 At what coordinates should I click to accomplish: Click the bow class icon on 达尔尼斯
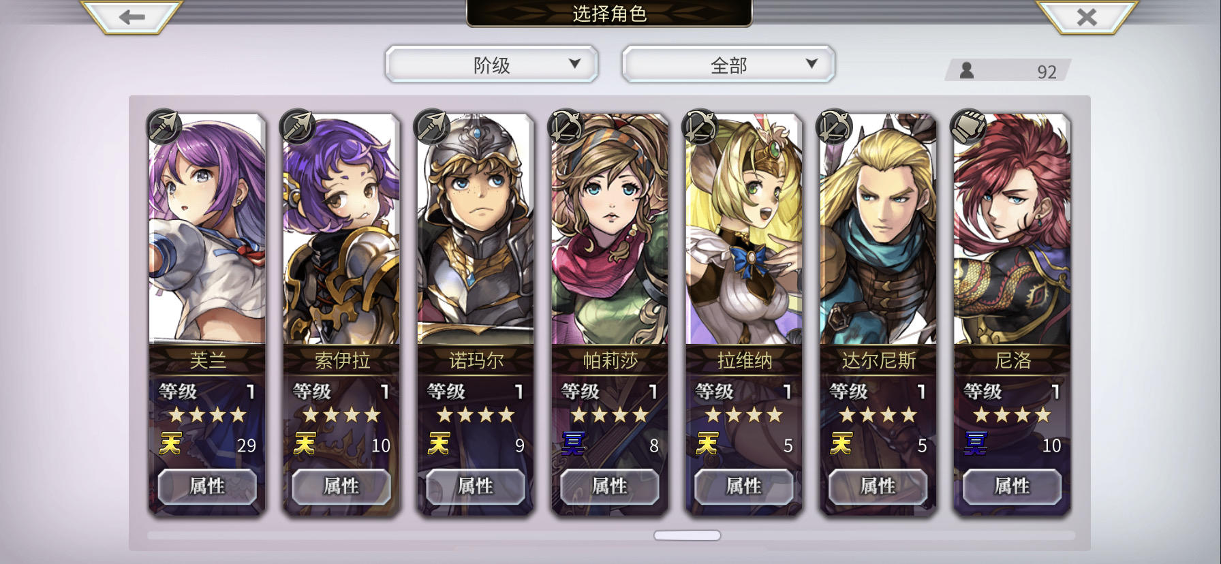coord(835,126)
